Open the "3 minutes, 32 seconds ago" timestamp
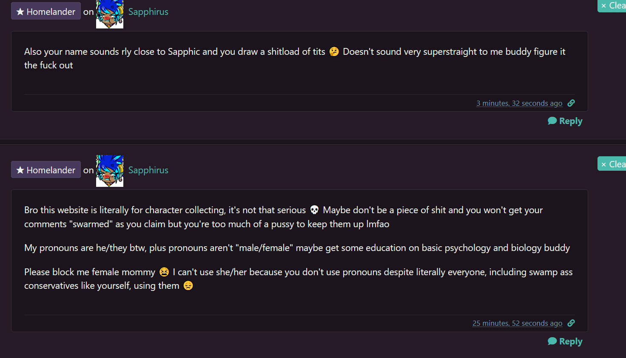This screenshot has width=626, height=358. [x=519, y=103]
